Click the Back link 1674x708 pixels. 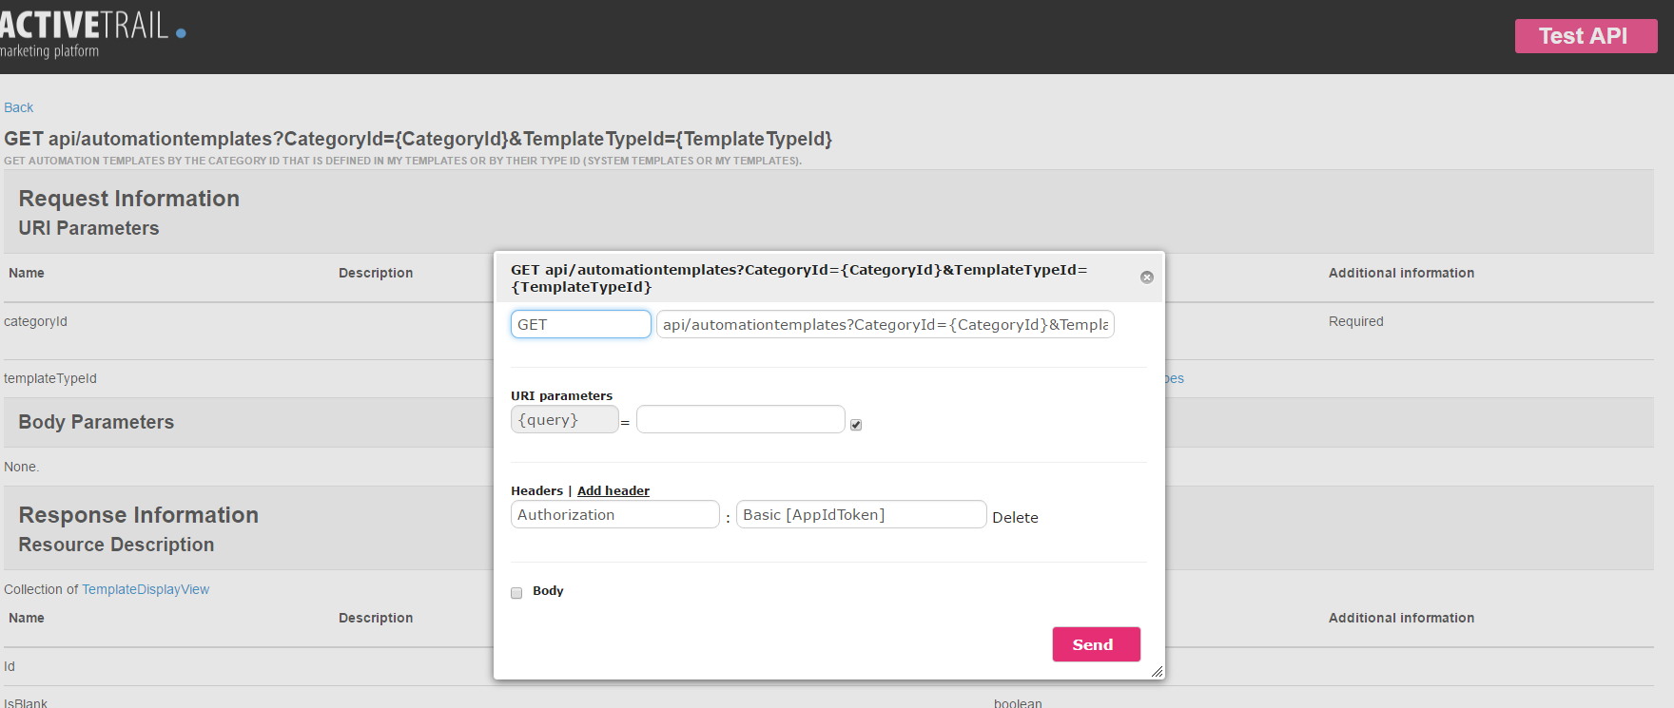click(x=18, y=106)
